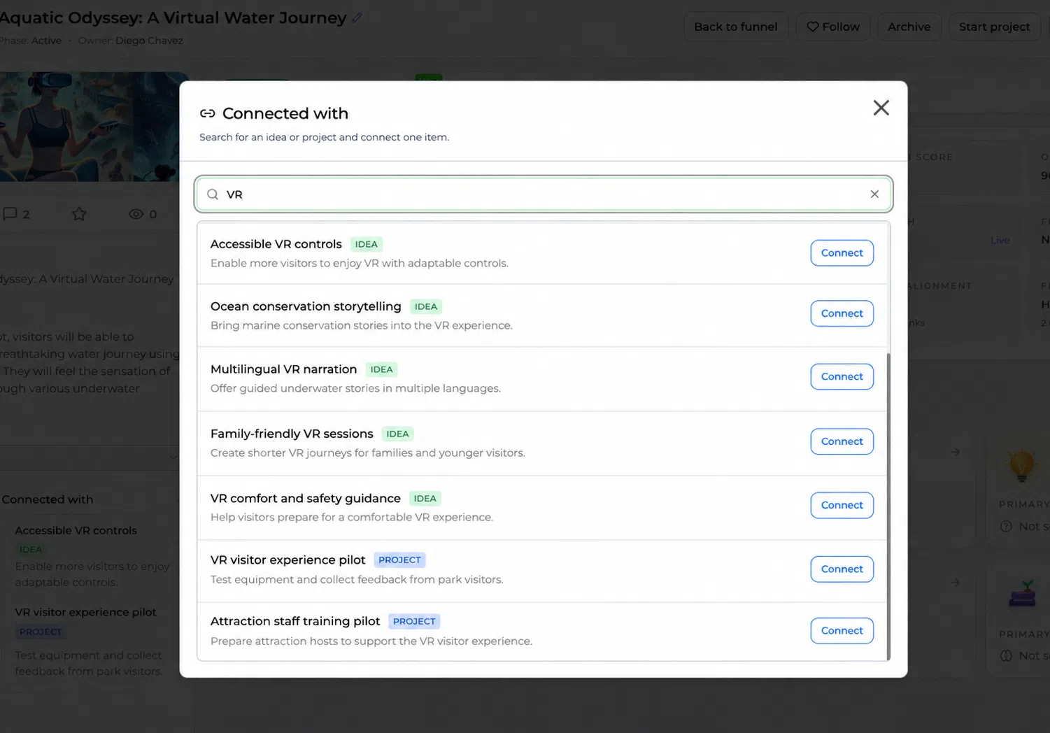Connect VR comfort and safety guidance
This screenshot has width=1050, height=733.
click(x=842, y=505)
